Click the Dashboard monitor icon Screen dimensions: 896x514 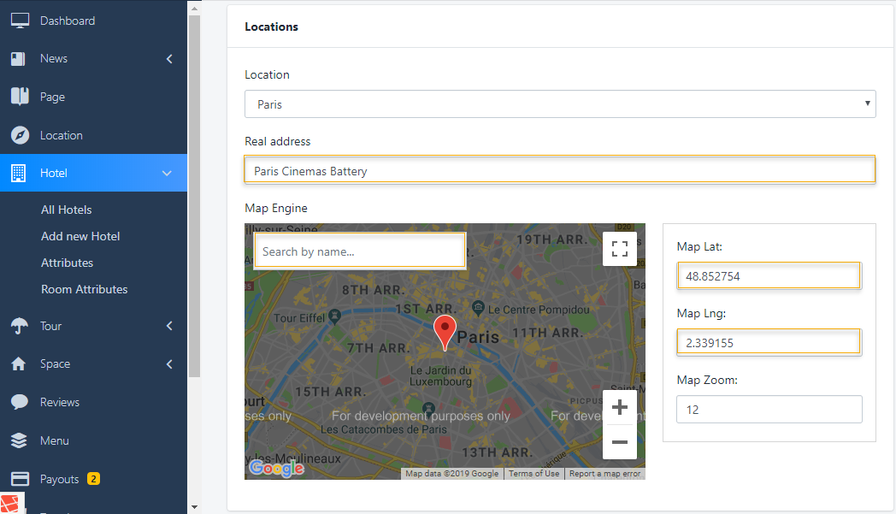pyautogui.click(x=20, y=21)
